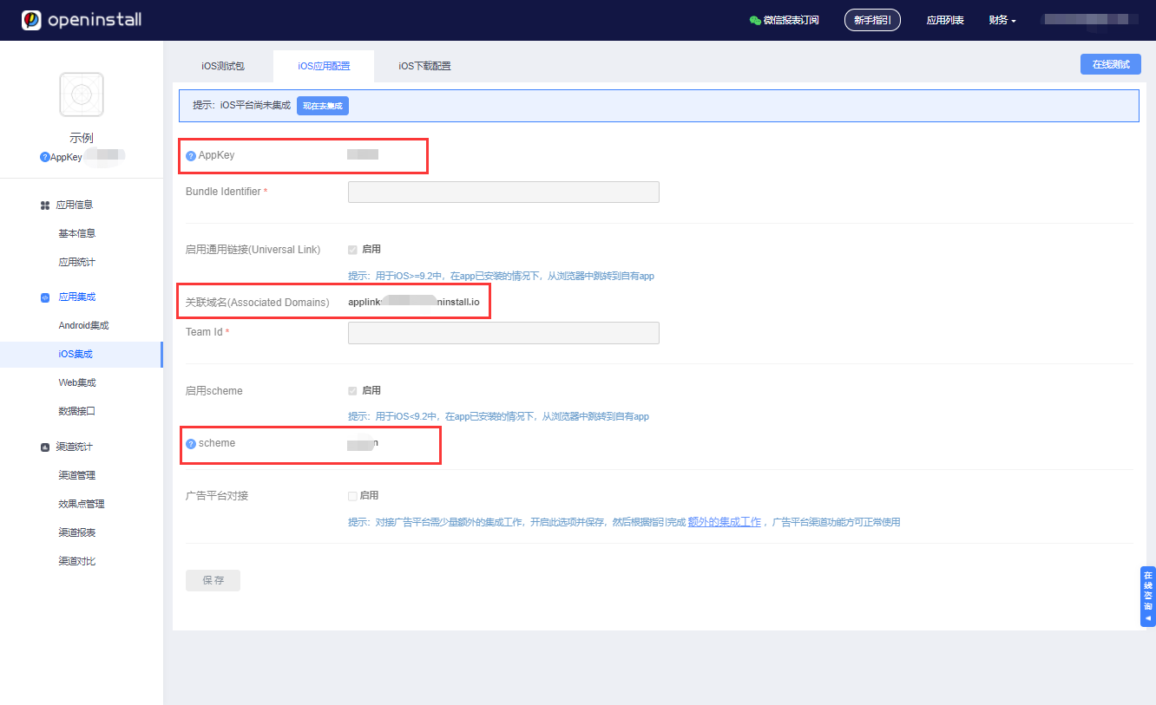Click help icon next to sidebar AppKey
This screenshot has width=1156, height=705.
(x=44, y=157)
